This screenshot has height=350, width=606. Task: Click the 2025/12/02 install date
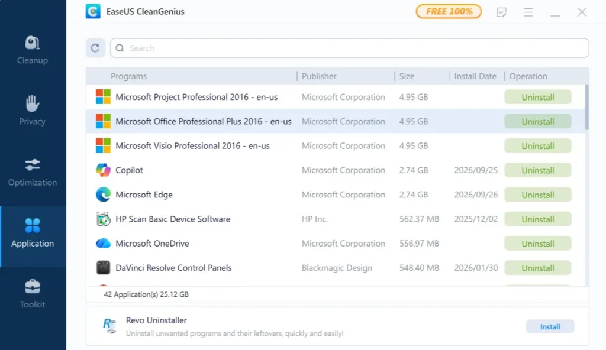(476, 219)
